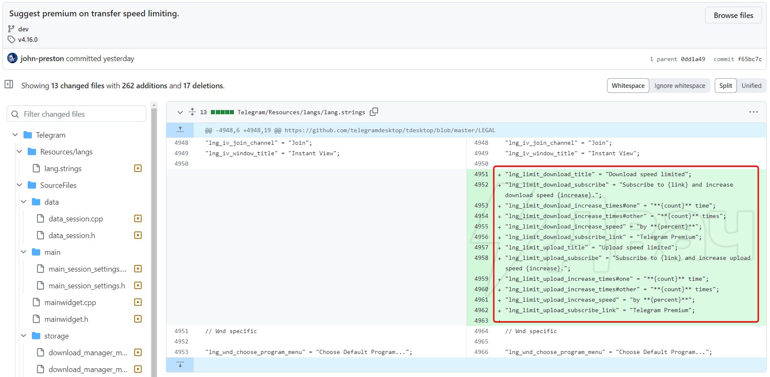Click the john-preston avatar image

[x=13, y=58]
